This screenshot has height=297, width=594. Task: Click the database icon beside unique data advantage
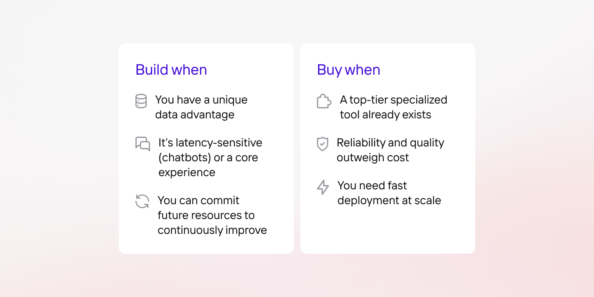[x=141, y=101]
